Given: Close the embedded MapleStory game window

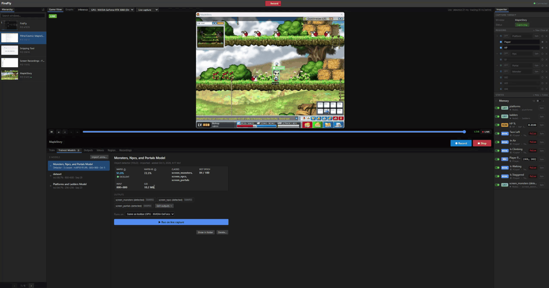Looking at the screenshot, I should (x=341, y=15).
